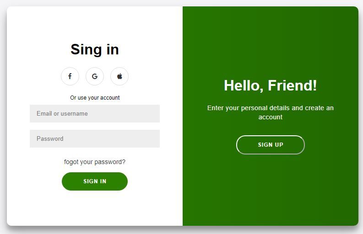Click the Password placeholder text

tap(50, 139)
